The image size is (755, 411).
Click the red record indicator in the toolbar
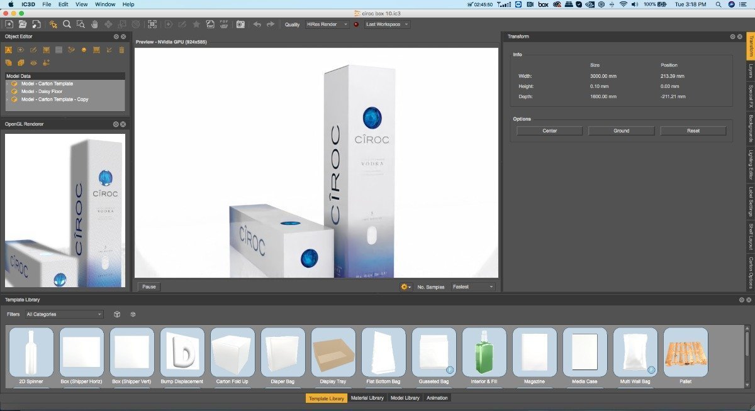pos(356,25)
